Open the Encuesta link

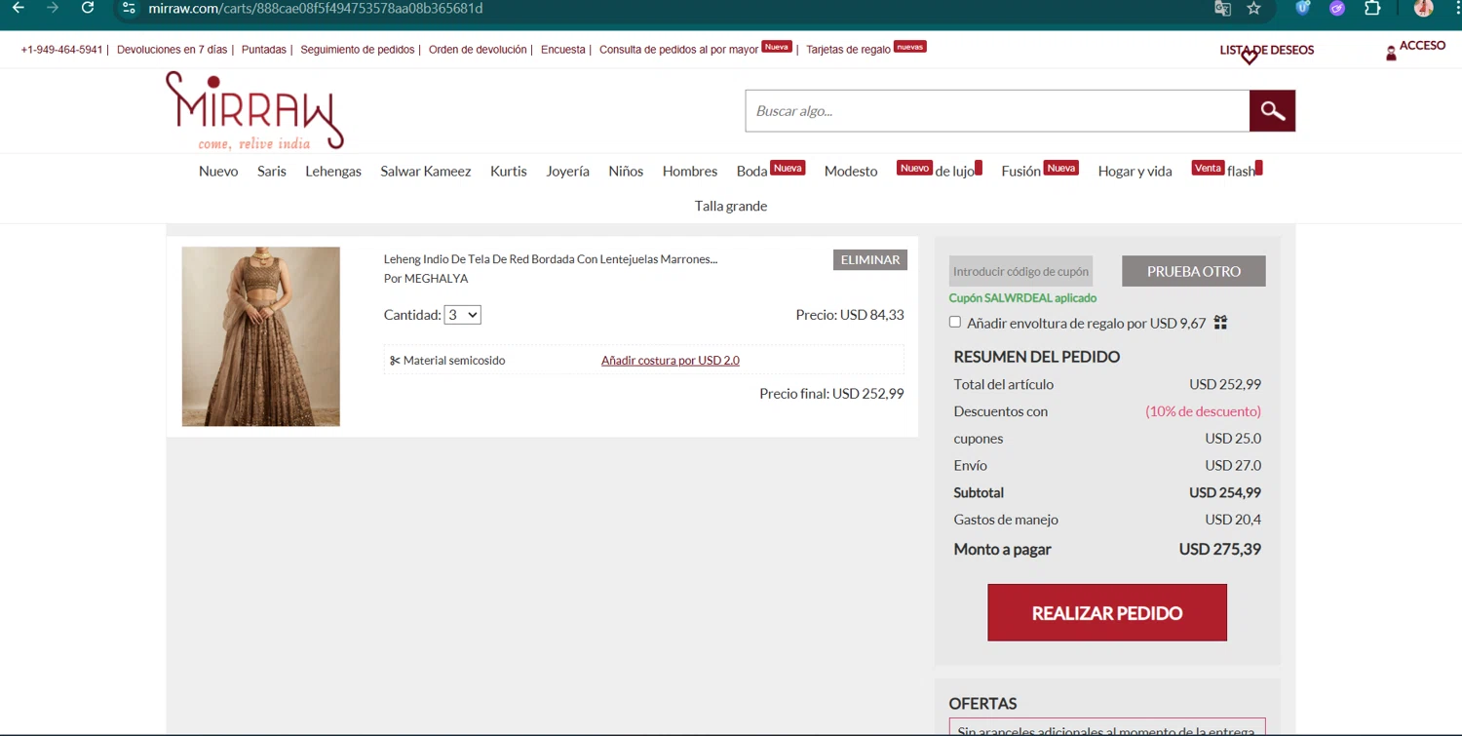click(563, 50)
